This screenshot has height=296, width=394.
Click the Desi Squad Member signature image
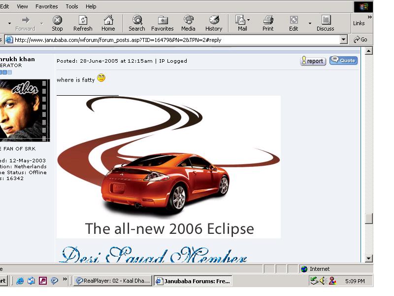point(153,255)
